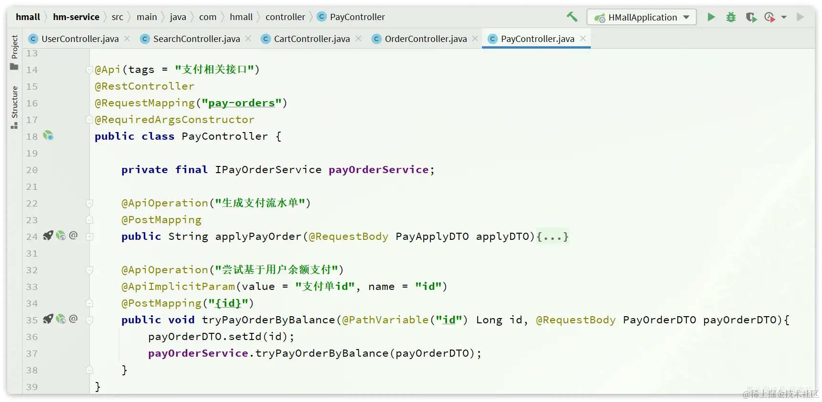822x402 pixels.
Task: Click the "{id}" path in PostMapping
Action: 228,303
